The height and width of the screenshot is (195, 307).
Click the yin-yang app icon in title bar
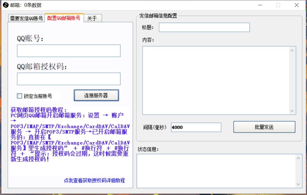click(5, 5)
